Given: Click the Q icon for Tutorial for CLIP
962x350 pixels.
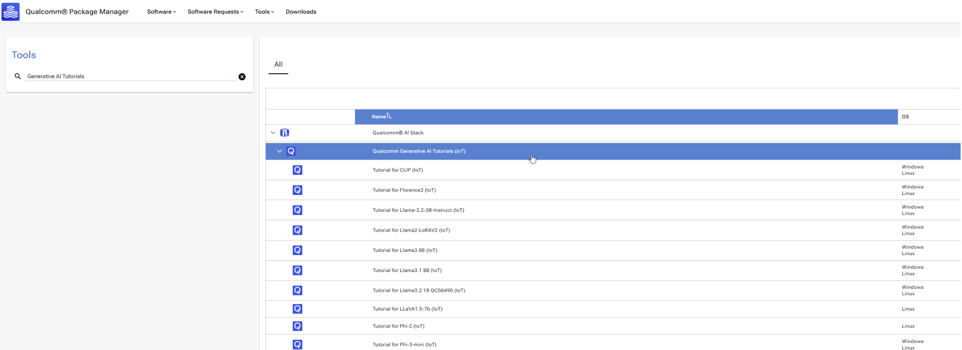Looking at the screenshot, I should (x=298, y=170).
